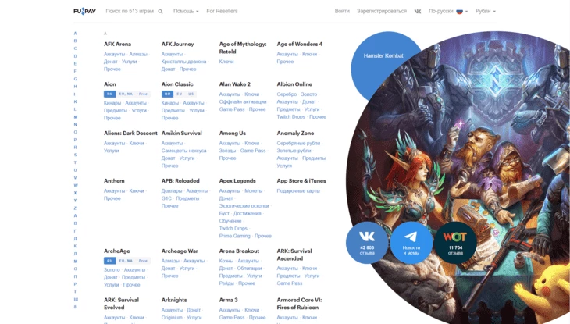
Task: Open the Aliens: Dark Descent heading
Action: click(130, 133)
